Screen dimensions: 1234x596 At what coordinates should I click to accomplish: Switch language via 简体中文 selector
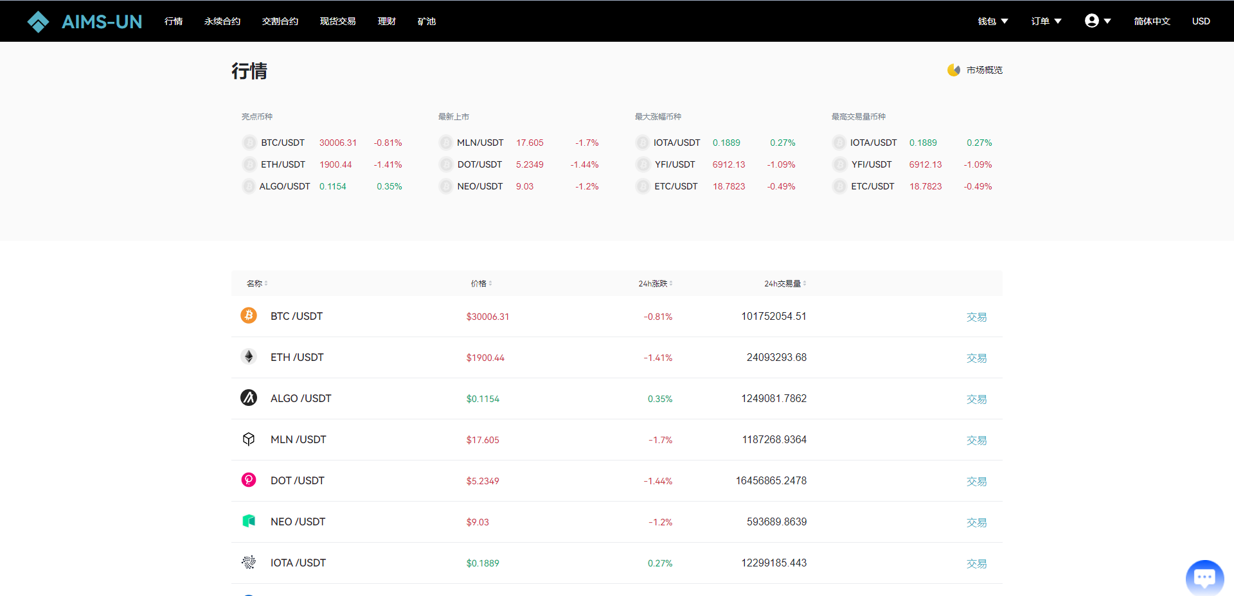click(1152, 21)
